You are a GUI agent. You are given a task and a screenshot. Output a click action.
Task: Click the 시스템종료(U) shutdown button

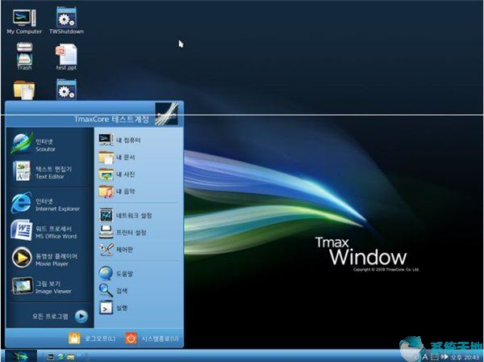(152, 339)
